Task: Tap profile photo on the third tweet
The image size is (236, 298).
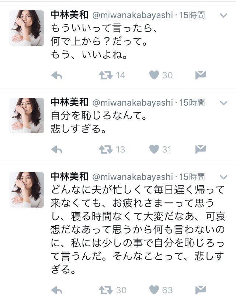Action: (x=27, y=190)
